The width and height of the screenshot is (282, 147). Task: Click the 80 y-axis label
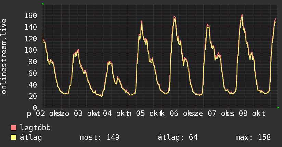(33, 62)
